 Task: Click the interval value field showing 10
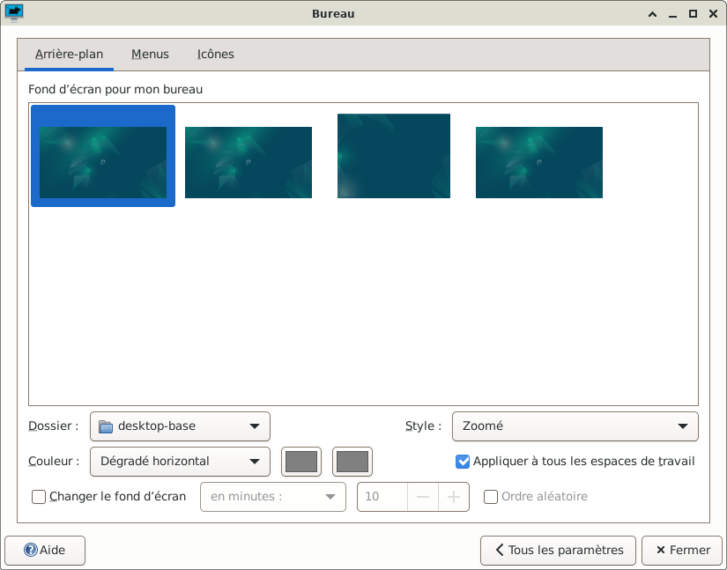(382, 497)
